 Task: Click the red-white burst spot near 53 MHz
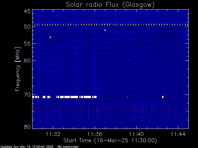50,37
